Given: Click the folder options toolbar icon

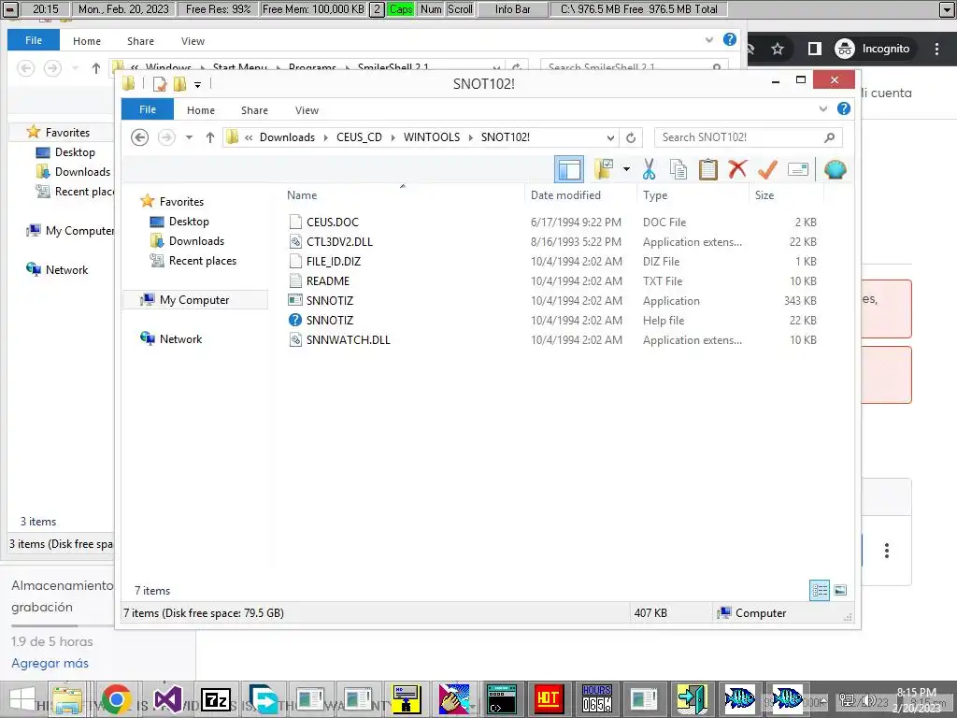Looking at the screenshot, I should tap(604, 169).
